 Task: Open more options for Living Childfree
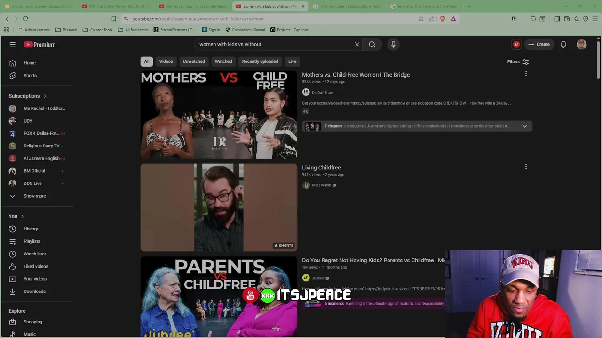pyautogui.click(x=526, y=167)
